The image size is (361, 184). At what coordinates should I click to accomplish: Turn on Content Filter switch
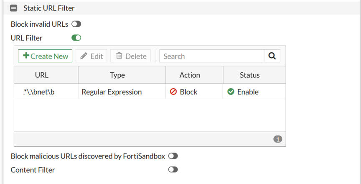coord(173,170)
